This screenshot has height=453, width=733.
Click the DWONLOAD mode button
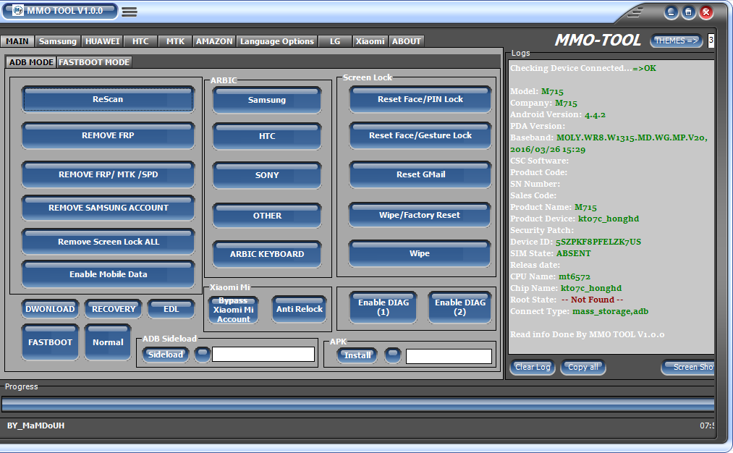point(50,309)
